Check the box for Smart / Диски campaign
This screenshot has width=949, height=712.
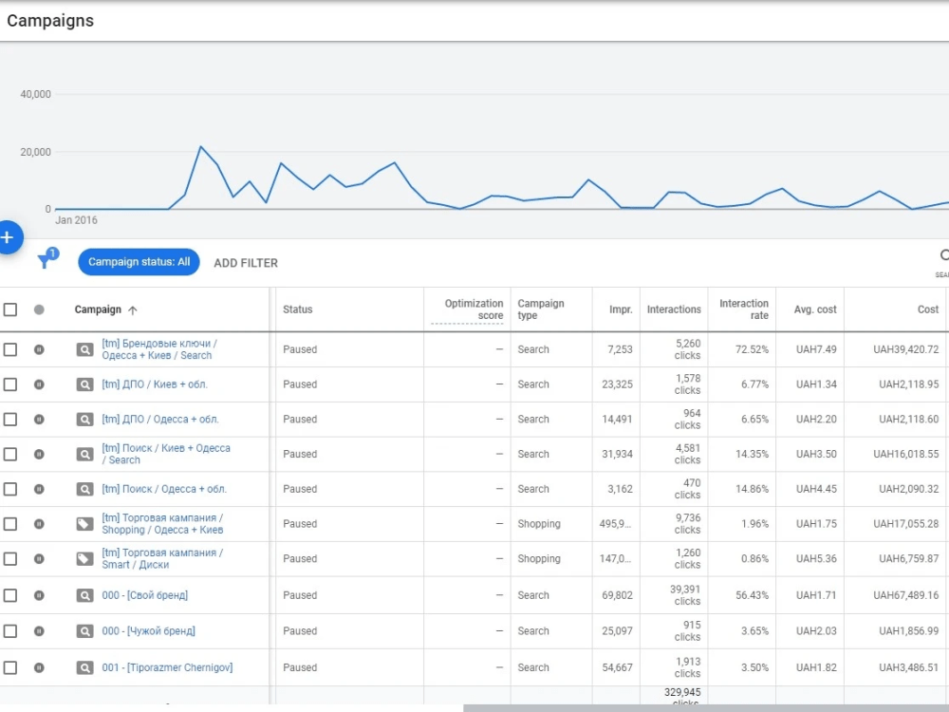(x=10, y=559)
